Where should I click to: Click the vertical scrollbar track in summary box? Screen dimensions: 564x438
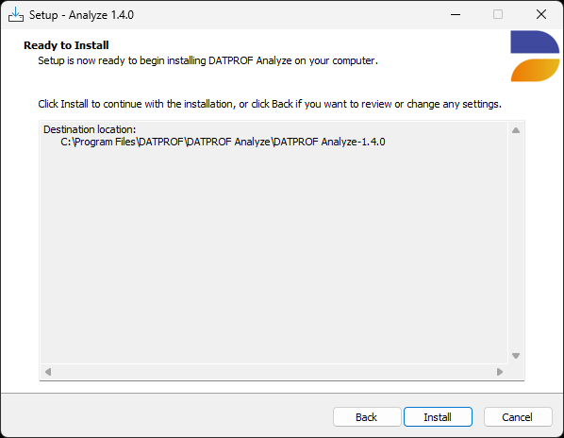516,243
